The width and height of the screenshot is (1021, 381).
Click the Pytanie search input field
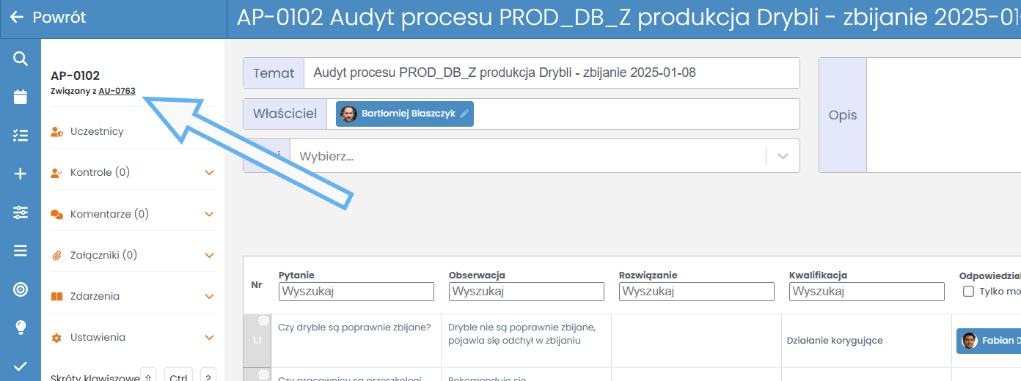click(x=356, y=292)
